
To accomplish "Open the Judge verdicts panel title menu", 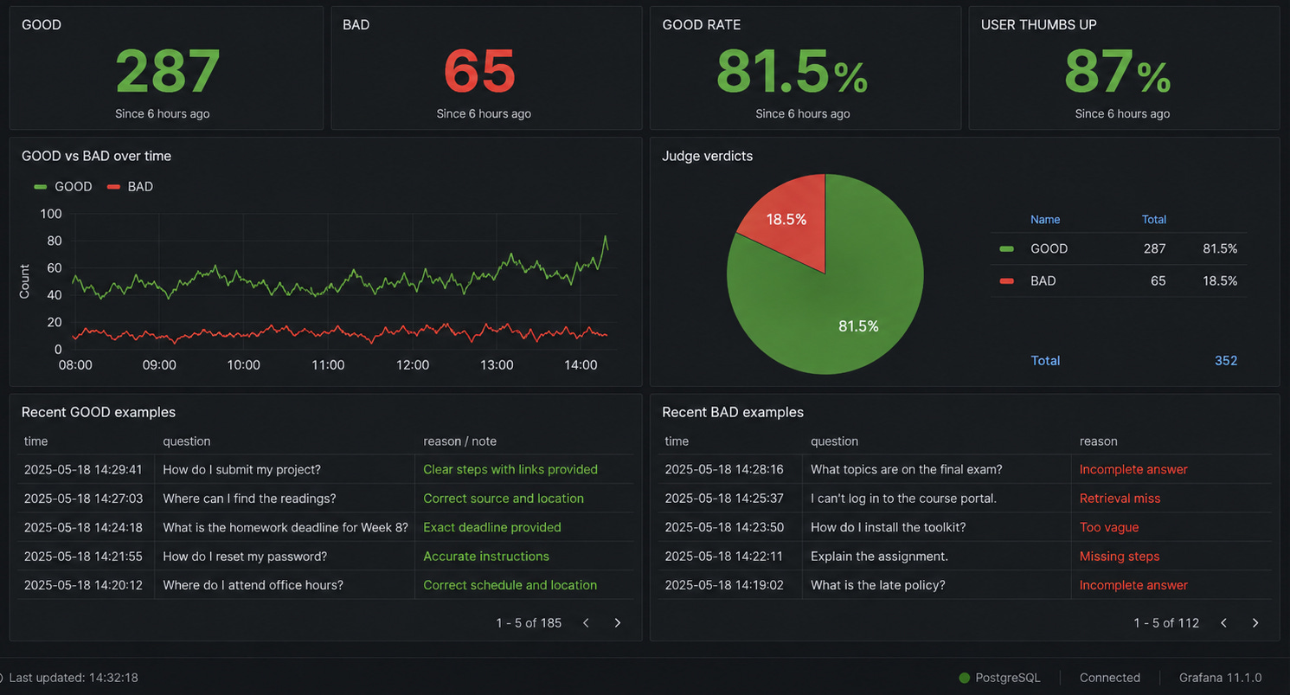I will (707, 156).
